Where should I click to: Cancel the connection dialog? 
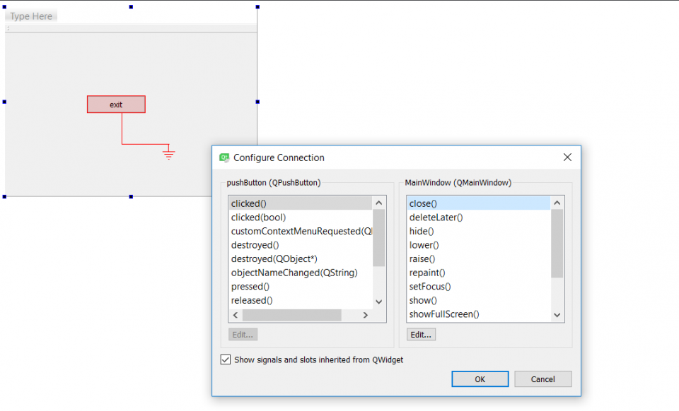click(x=542, y=379)
